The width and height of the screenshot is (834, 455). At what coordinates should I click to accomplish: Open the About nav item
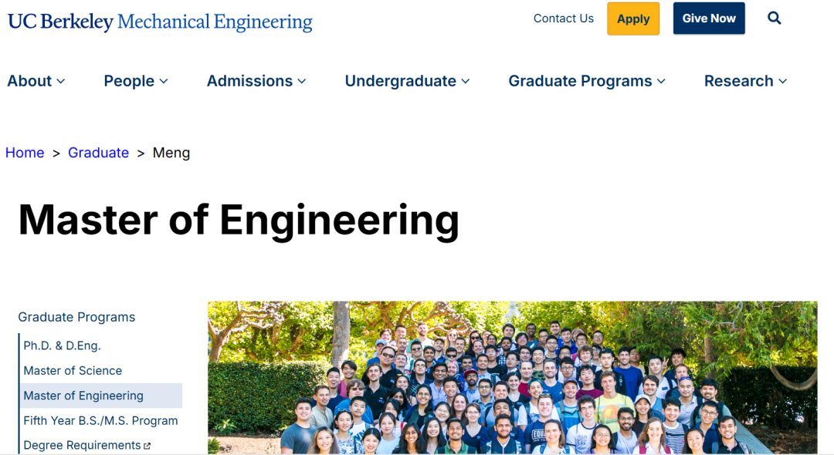click(29, 81)
